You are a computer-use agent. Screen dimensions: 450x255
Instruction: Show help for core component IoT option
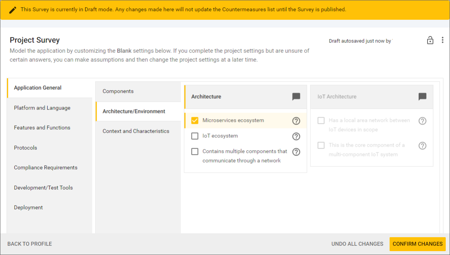point(423,145)
